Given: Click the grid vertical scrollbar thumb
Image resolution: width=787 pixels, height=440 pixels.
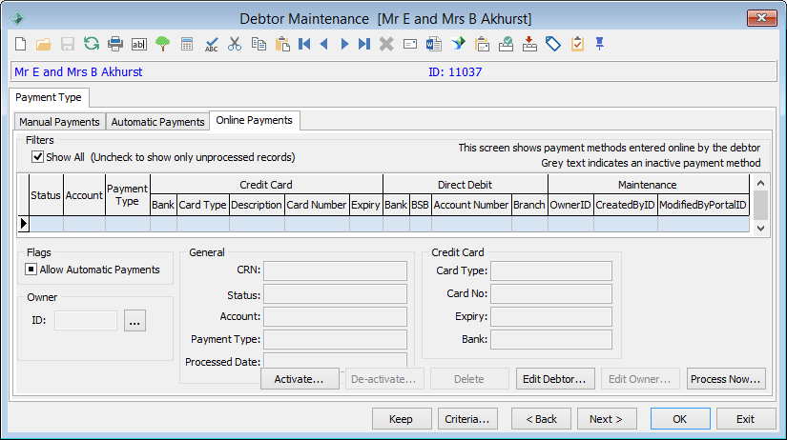Looking at the screenshot, I should [x=761, y=205].
